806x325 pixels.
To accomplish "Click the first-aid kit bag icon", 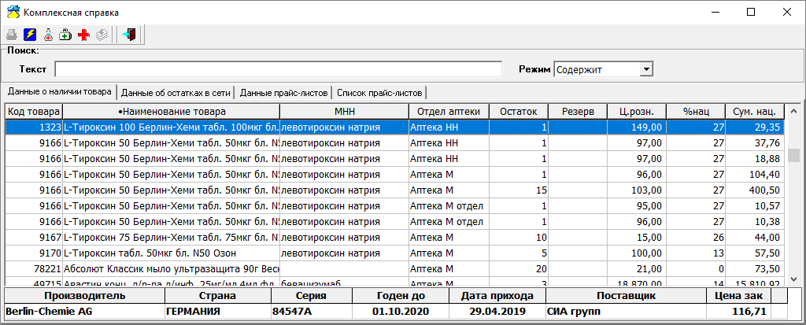I will 65,35.
